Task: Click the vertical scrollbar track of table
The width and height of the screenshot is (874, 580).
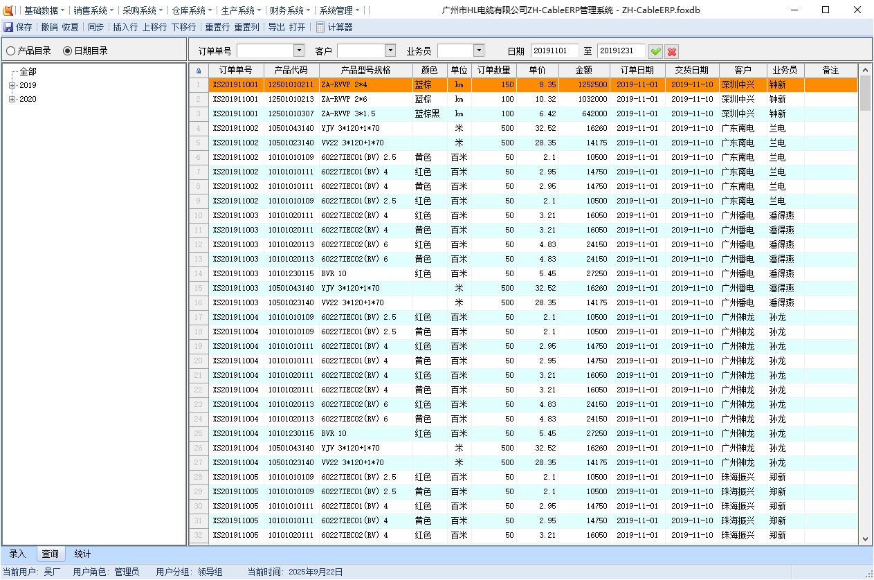Action: 865,311
